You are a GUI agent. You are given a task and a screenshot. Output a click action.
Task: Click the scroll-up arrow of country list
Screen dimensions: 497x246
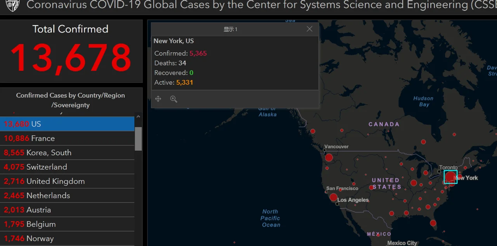coord(138,117)
